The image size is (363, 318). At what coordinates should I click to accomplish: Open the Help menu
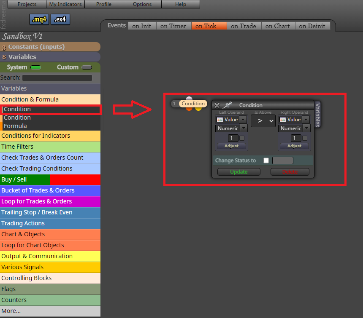click(181, 4)
